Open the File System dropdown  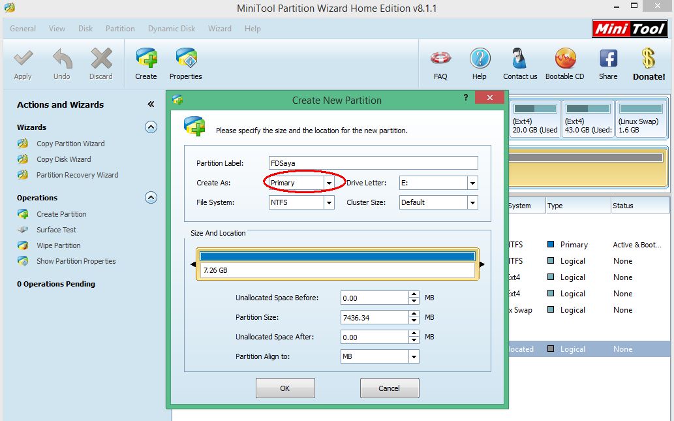point(329,203)
